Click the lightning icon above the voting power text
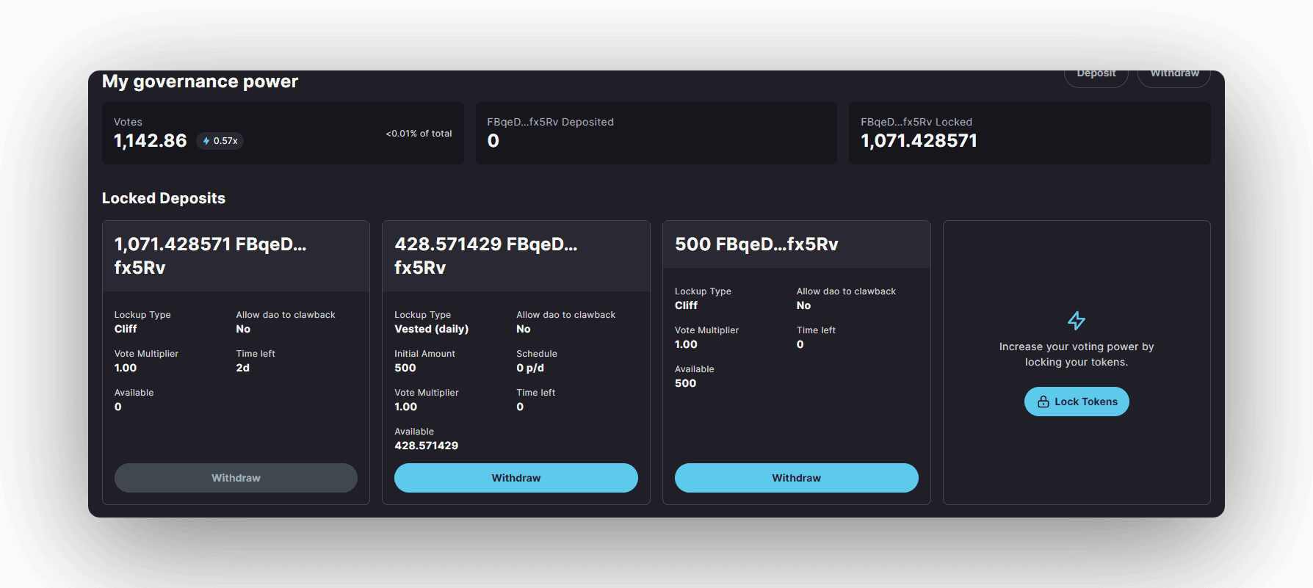1313x588 pixels. point(1076,321)
